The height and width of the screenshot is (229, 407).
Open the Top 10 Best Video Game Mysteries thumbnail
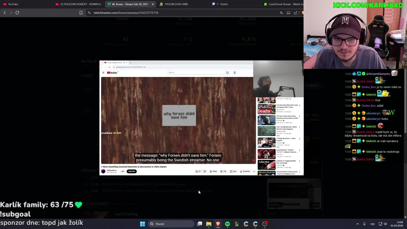266,120
